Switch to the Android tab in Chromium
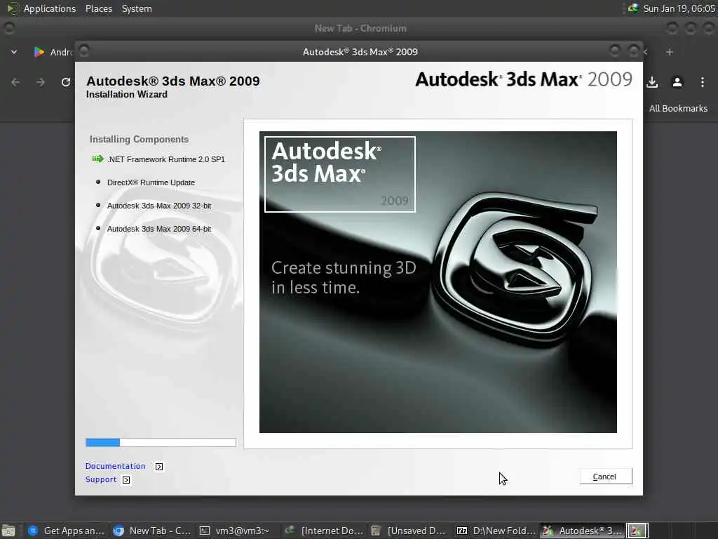The width and height of the screenshot is (718, 539). pos(53,52)
